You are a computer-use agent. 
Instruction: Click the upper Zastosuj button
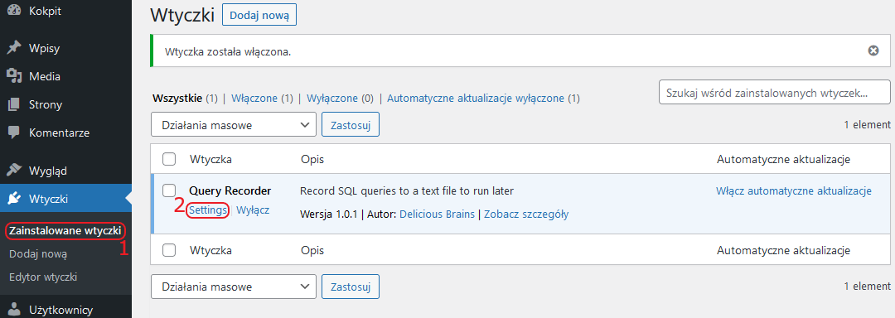coord(351,125)
